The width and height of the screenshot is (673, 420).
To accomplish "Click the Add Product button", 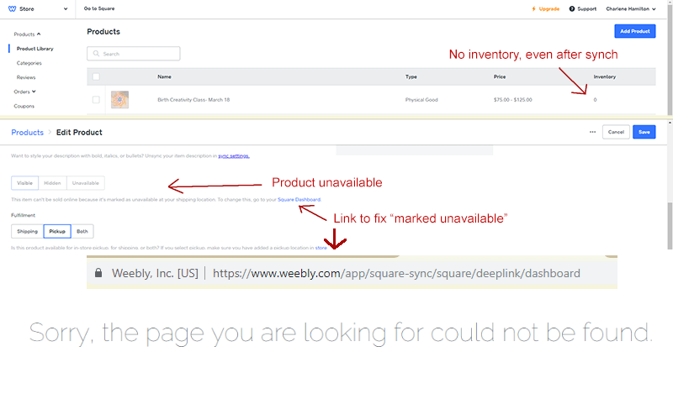I will click(x=634, y=31).
